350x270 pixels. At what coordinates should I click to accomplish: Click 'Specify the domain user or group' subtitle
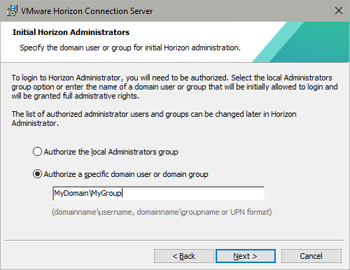pyautogui.click(x=130, y=48)
